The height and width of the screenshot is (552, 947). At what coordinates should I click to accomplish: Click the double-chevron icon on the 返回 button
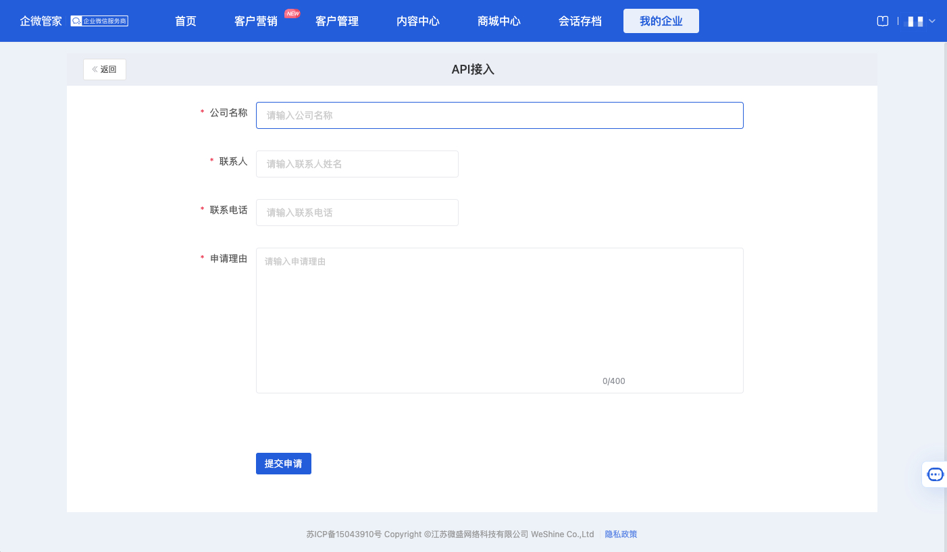tap(94, 69)
